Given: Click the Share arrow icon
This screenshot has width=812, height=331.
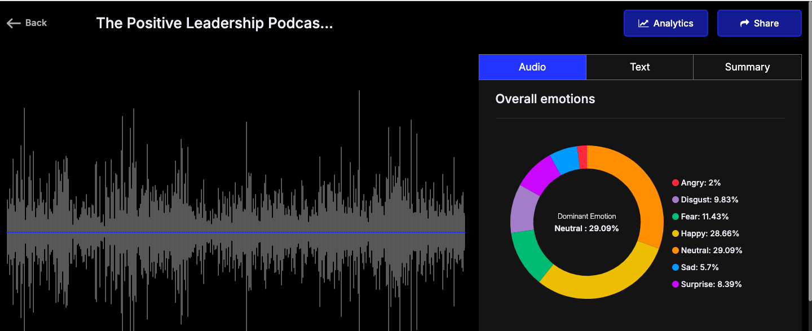Looking at the screenshot, I should pyautogui.click(x=744, y=23).
